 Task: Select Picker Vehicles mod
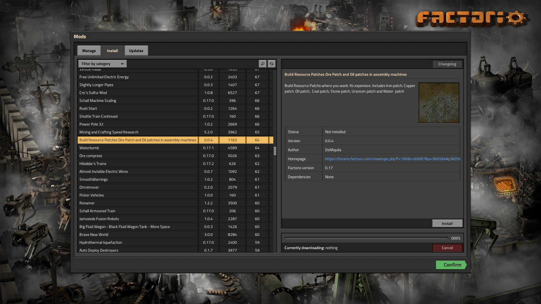tap(175, 195)
